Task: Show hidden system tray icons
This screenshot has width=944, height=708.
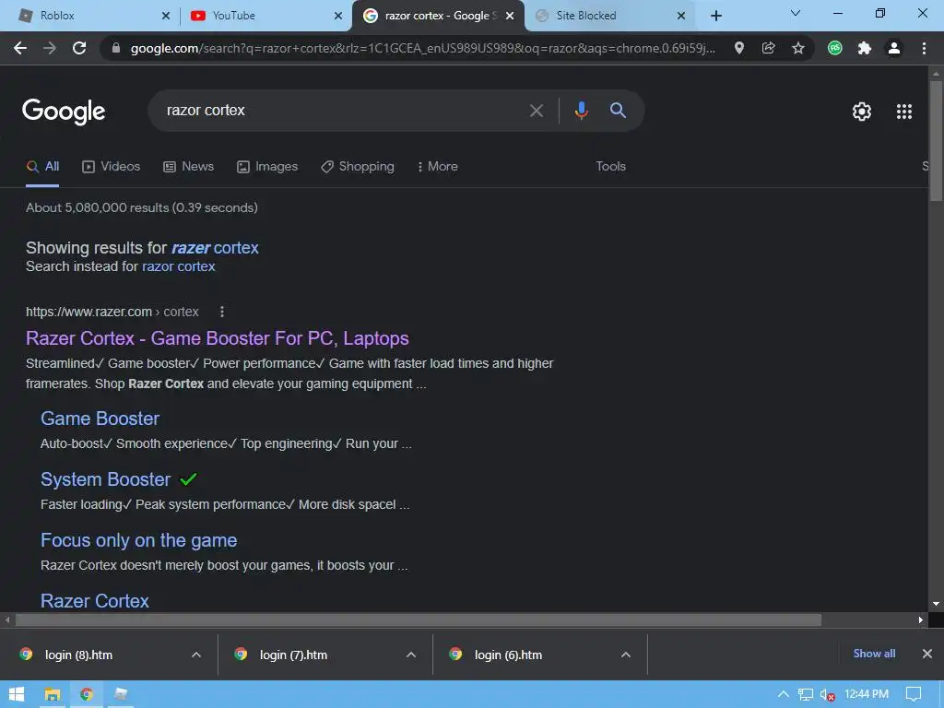Action: pos(784,694)
